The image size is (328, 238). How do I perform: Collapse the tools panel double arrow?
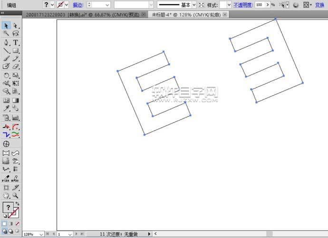point(2,13)
